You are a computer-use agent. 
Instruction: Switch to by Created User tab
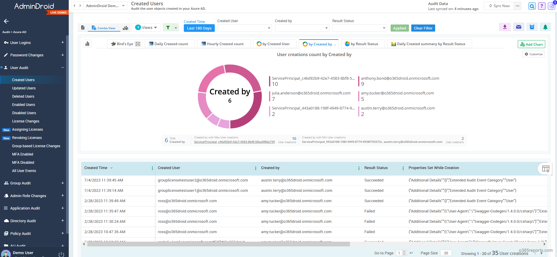(x=275, y=44)
